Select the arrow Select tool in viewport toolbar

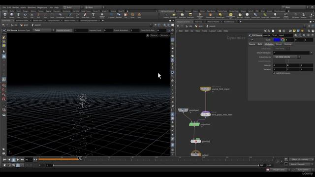click(4, 52)
